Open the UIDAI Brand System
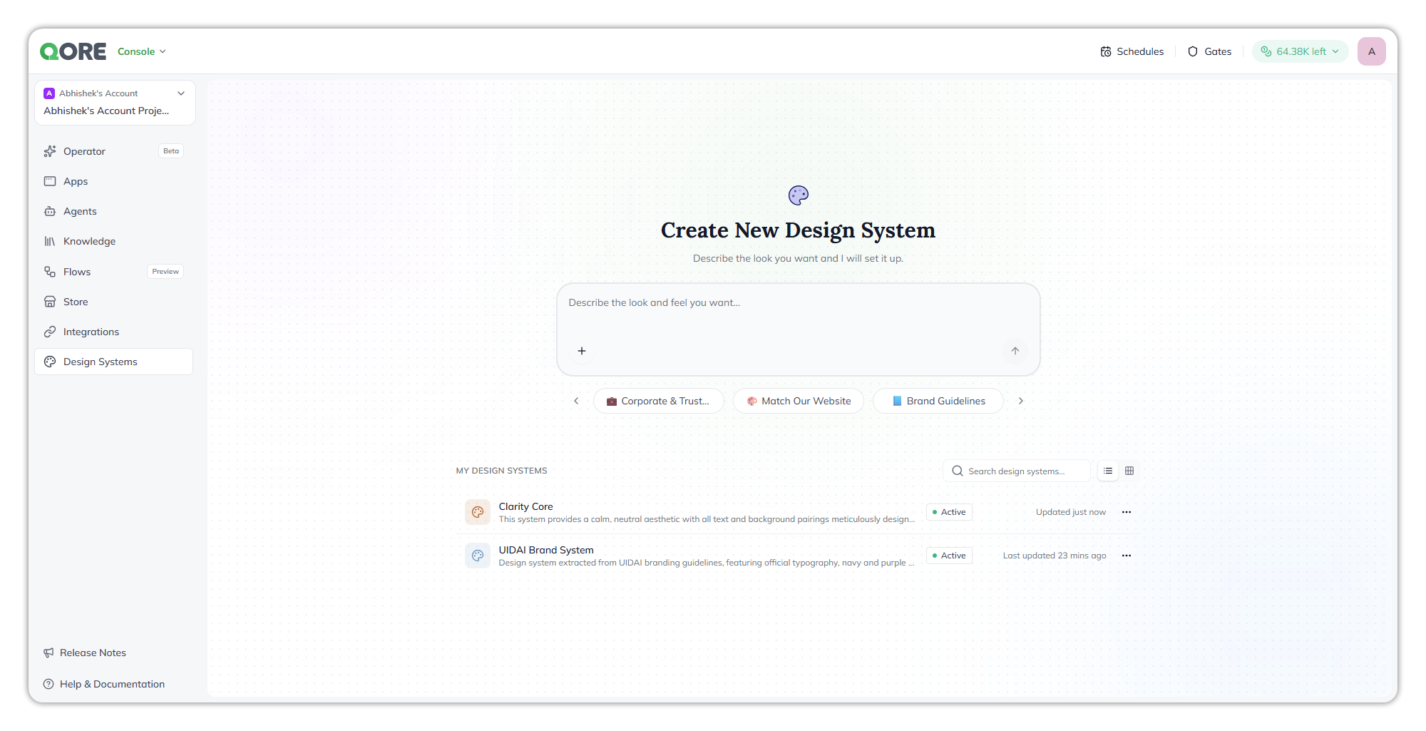This screenshot has height=731, width=1426. (x=797, y=556)
